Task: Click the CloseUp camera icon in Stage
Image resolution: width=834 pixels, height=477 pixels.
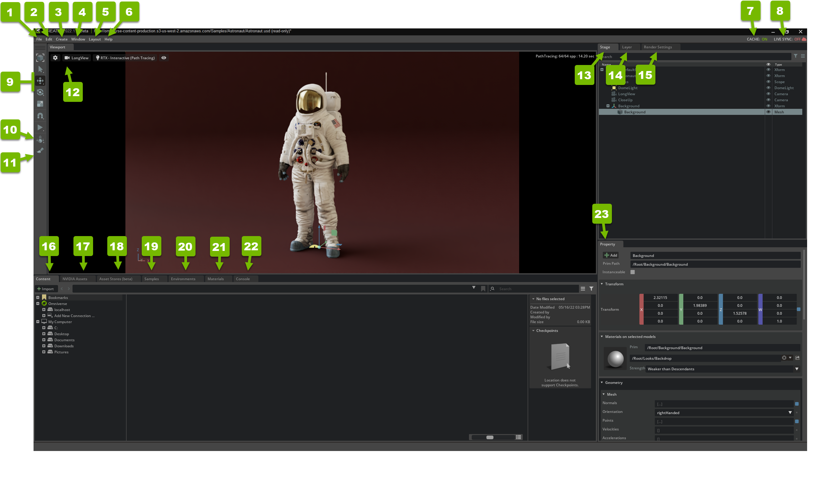Action: click(614, 100)
